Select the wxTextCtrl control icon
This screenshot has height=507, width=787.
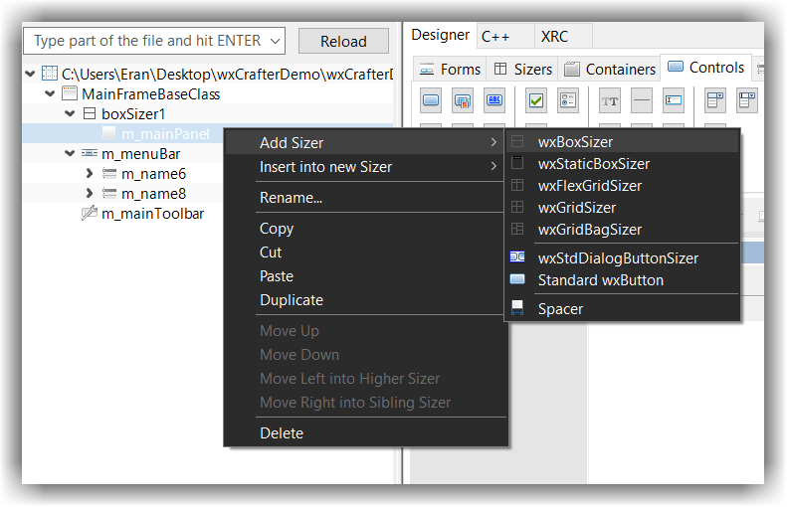(674, 99)
